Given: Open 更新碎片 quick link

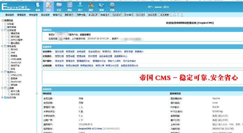Looking at the screenshot, I should pos(118,52).
